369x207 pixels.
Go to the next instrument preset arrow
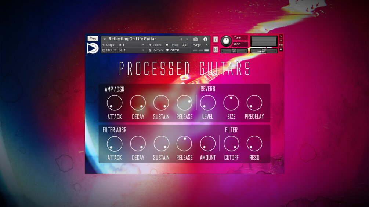pos(187,39)
